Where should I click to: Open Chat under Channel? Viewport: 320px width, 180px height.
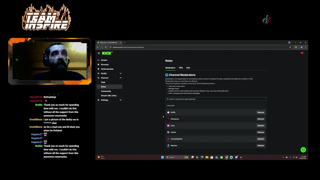coord(109,82)
